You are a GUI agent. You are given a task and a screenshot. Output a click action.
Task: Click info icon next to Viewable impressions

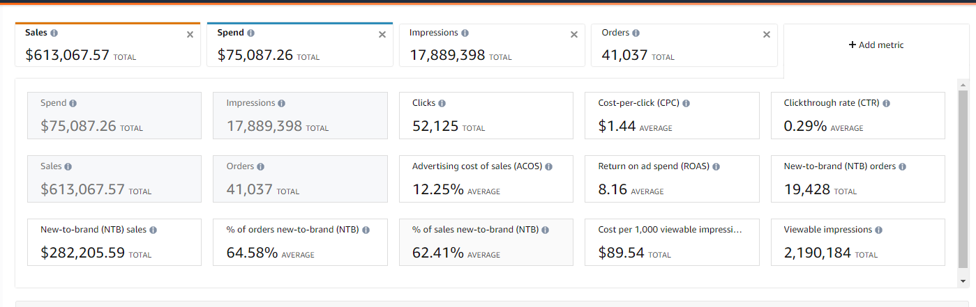point(878,230)
